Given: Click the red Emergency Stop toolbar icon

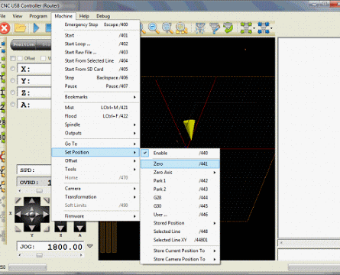Looking at the screenshot, I should (5, 28).
